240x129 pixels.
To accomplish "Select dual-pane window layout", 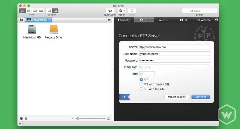I will 55,11.
